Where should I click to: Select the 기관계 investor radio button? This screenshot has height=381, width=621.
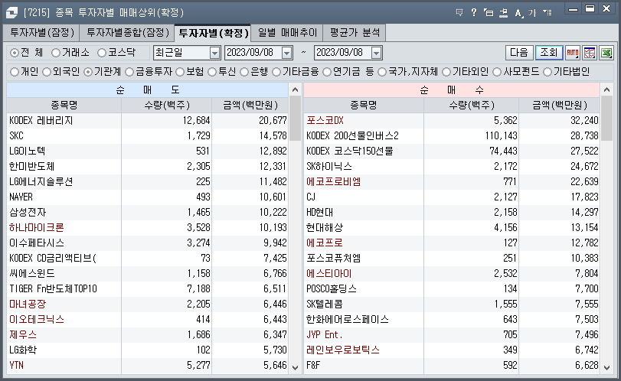88,72
